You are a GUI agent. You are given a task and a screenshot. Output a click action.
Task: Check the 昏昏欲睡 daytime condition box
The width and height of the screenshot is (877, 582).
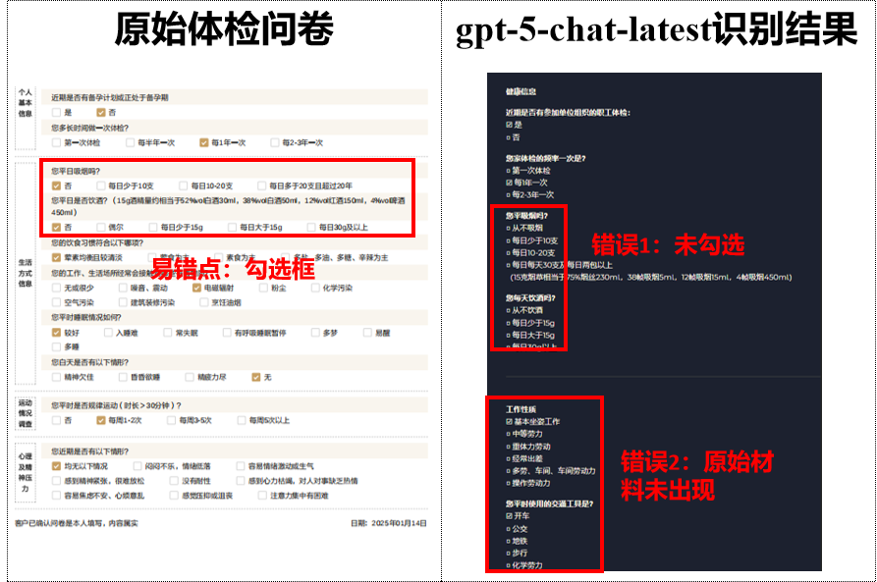(x=121, y=376)
